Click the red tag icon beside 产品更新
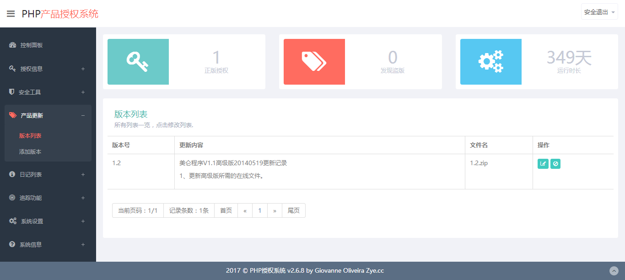Image resolution: width=625 pixels, height=280 pixels. [13, 115]
